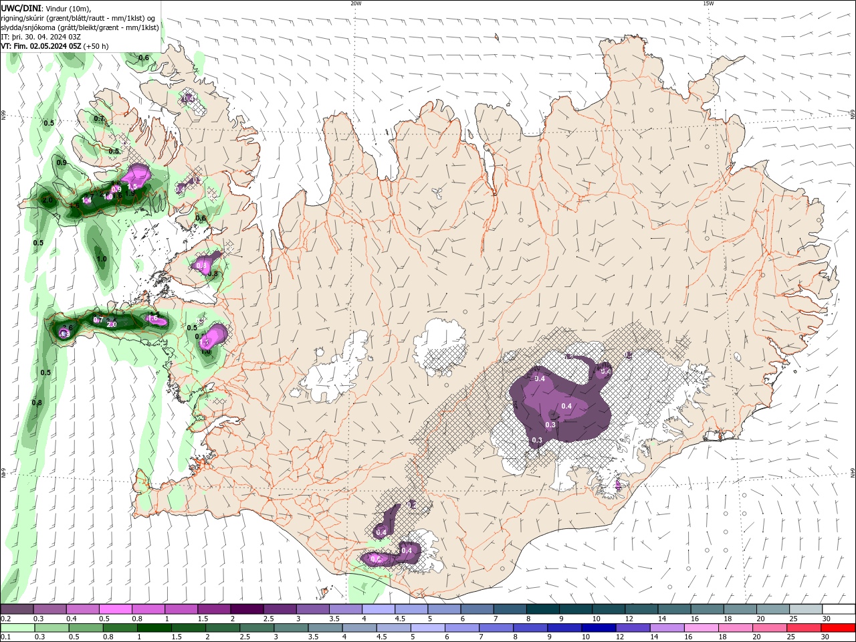The height and width of the screenshot is (642, 856).
Task: Click the '30' label in the rain legend row
Action: tap(825, 637)
